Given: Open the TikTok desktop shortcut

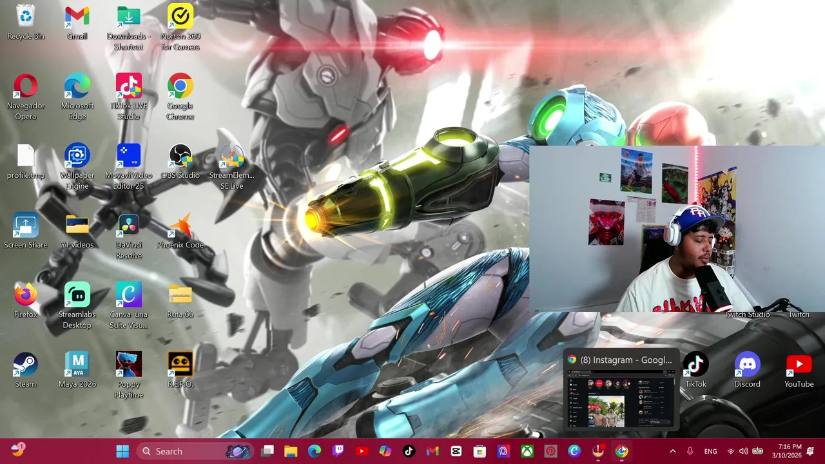Looking at the screenshot, I should pyautogui.click(x=696, y=371).
